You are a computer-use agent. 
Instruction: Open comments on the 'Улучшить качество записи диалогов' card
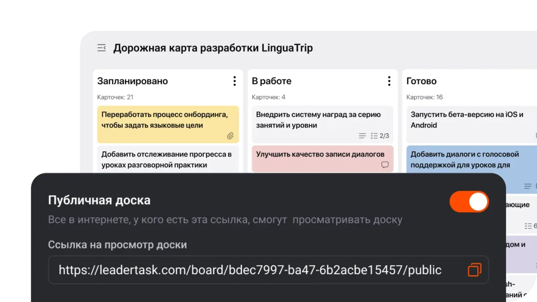[384, 166]
